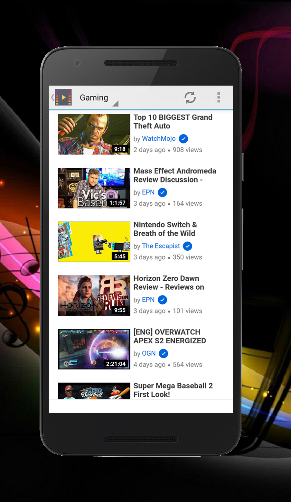Tap verified badge next to OGN
The height and width of the screenshot is (502, 291).
(x=164, y=353)
